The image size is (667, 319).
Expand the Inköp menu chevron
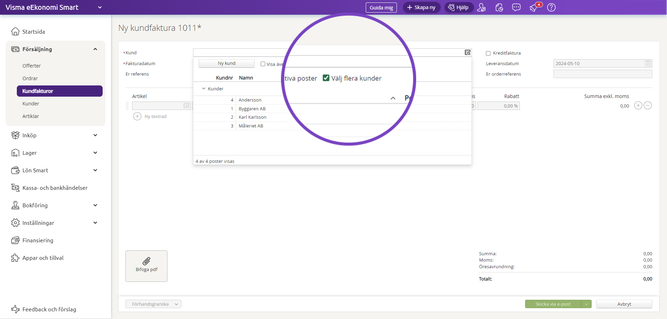click(x=95, y=135)
